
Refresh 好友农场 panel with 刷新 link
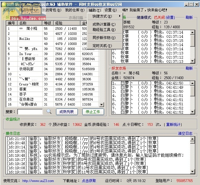189,68
